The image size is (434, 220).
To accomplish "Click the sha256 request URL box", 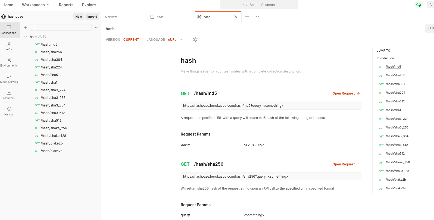I will coord(271,176).
